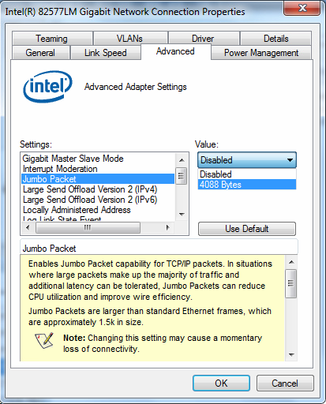Choose Disabled option in dropdown list
The height and width of the screenshot is (404, 326).
pyautogui.click(x=247, y=174)
